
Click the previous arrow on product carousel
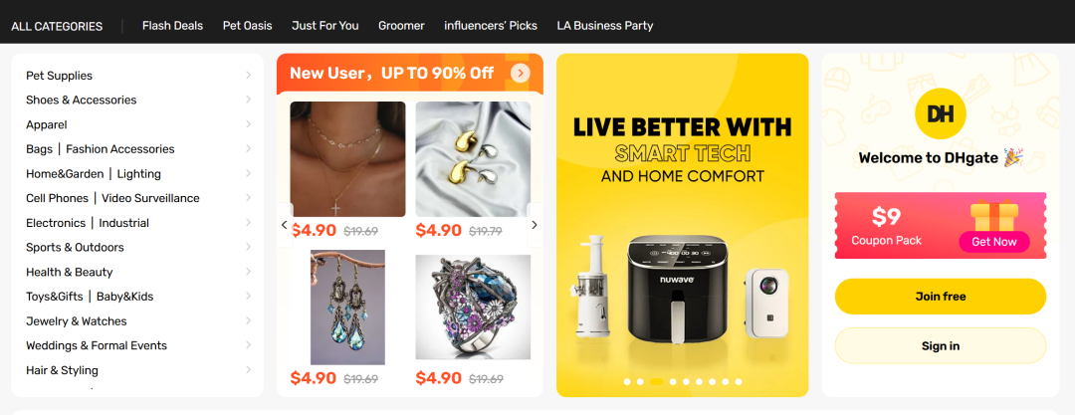[x=285, y=224]
